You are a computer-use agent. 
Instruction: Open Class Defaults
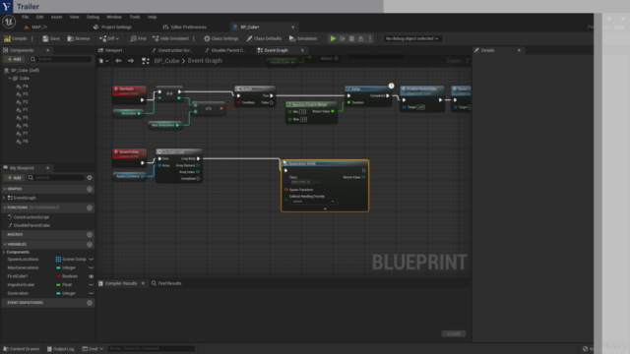click(264, 38)
